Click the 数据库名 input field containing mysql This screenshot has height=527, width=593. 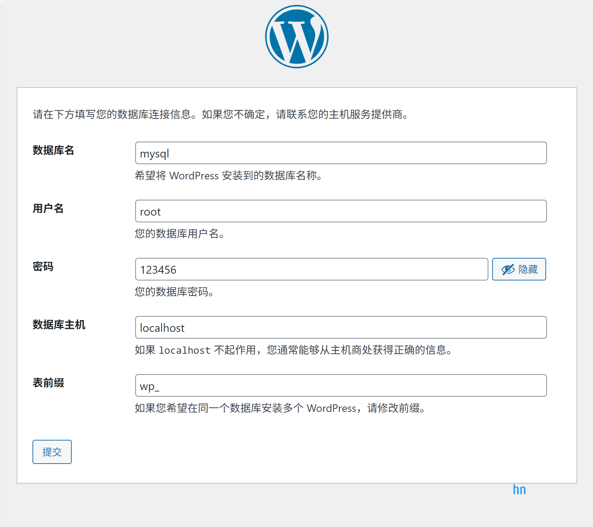(341, 153)
